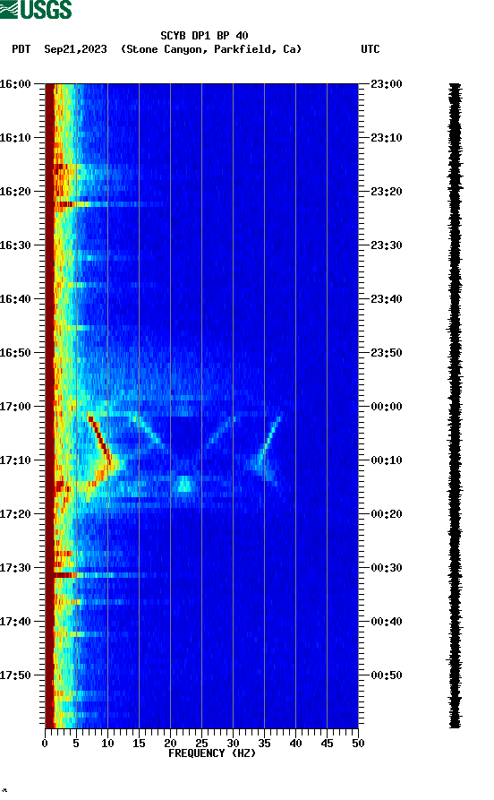Click the 35 Hz axis tick label
Image resolution: width=494 pixels, height=800 pixels.
[x=264, y=744]
